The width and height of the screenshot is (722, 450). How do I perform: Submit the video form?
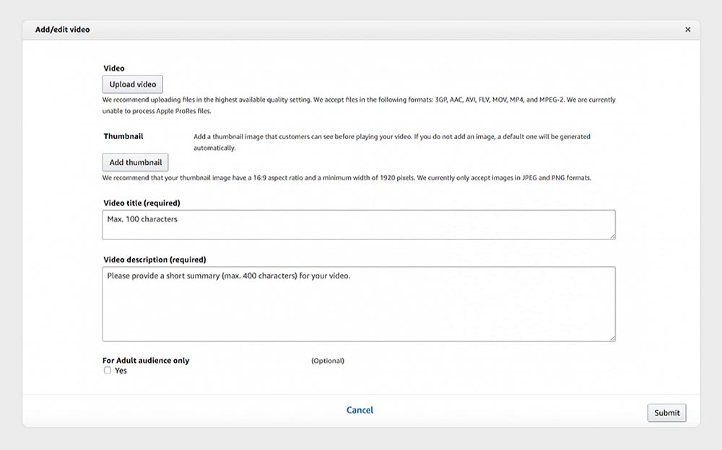[x=666, y=412]
